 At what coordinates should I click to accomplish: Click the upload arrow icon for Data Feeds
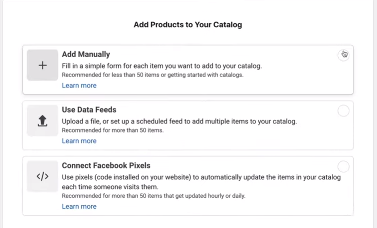click(43, 120)
